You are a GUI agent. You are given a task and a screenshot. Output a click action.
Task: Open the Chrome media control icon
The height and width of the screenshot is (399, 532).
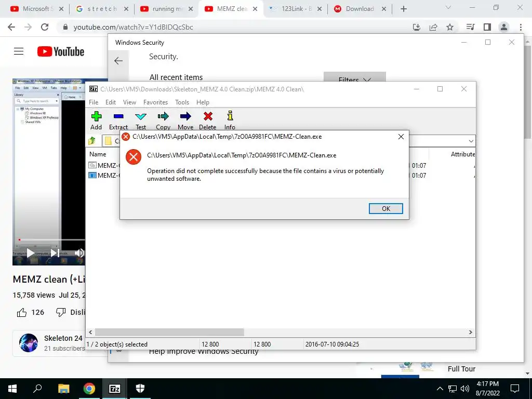pyautogui.click(x=470, y=27)
